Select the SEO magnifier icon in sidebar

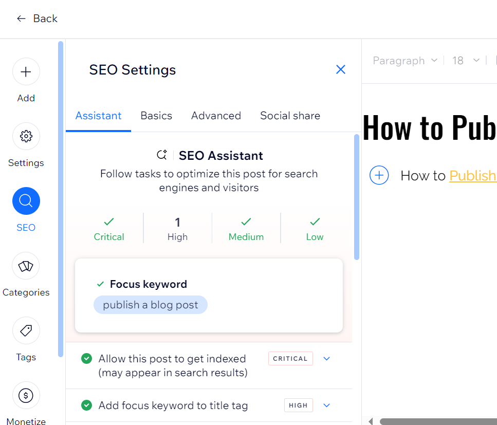coord(26,201)
